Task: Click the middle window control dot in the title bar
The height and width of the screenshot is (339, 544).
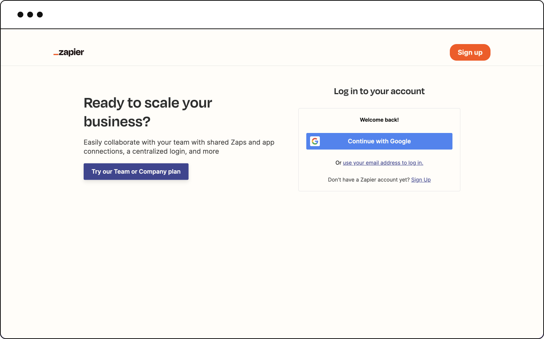Action: pyautogui.click(x=30, y=15)
